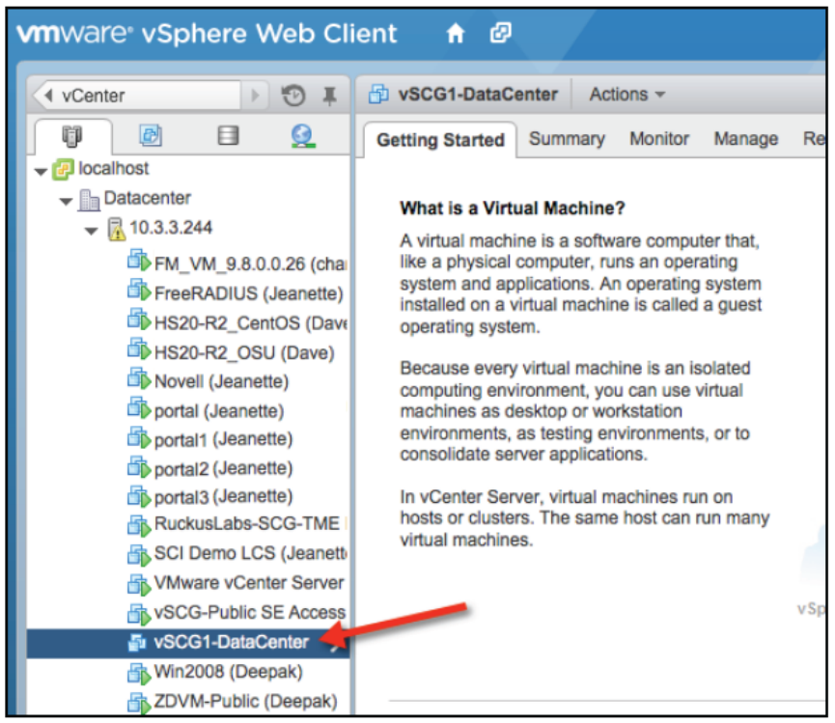Click VM icon next to FM_VM_9.8.0.0.26

pyautogui.click(x=139, y=260)
